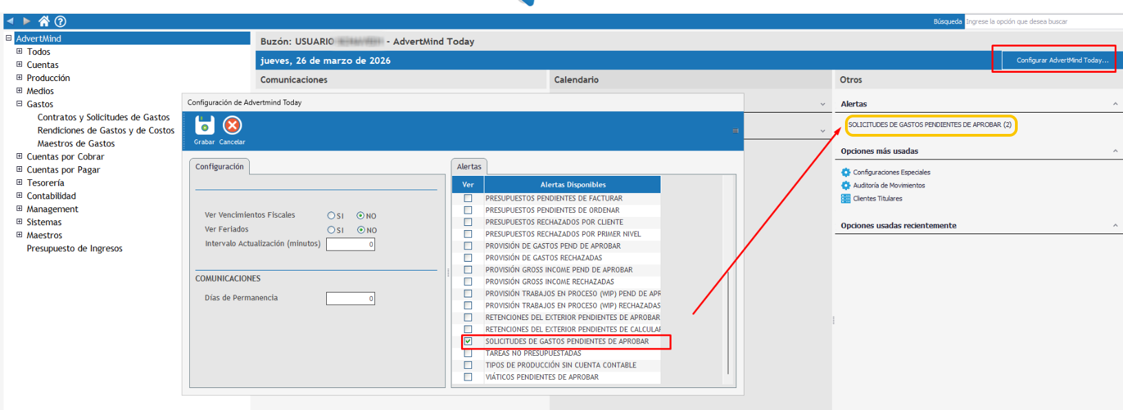This screenshot has height=410, width=1123.
Task: Open the home icon in top bar
Action: 44,21
